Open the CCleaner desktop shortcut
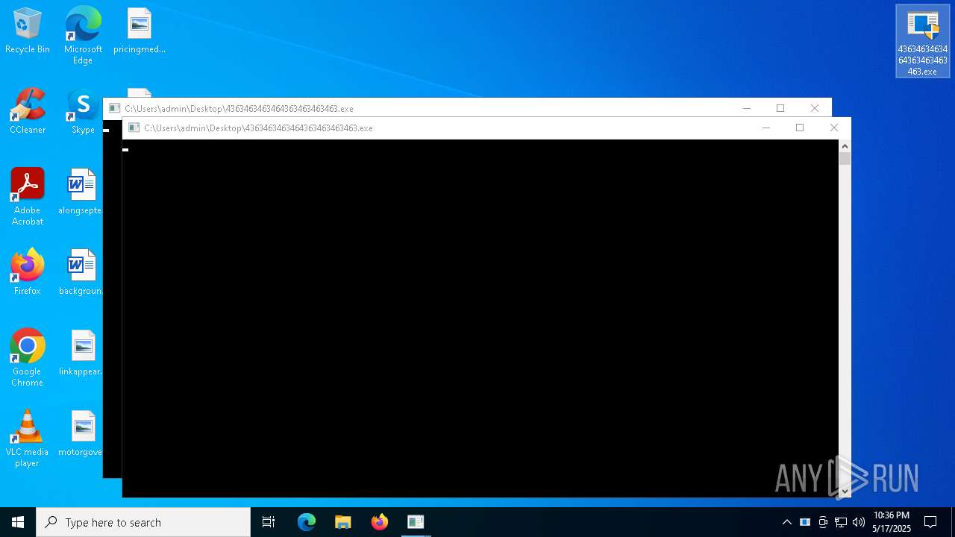 point(28,112)
